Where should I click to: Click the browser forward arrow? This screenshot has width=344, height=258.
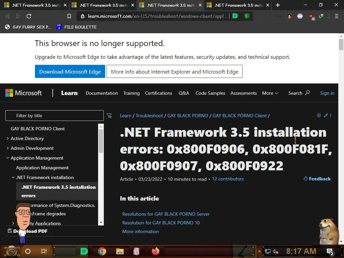pos(18,16)
